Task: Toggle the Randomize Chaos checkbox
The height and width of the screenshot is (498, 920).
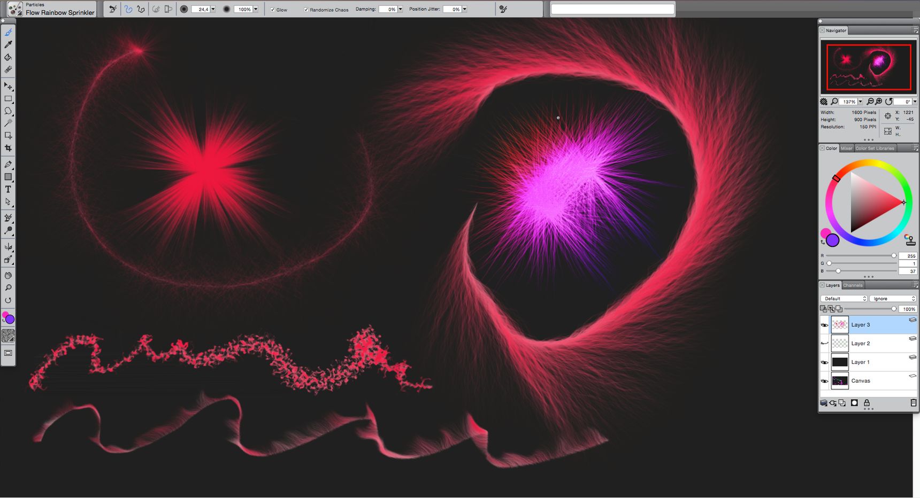Action: 306,10
